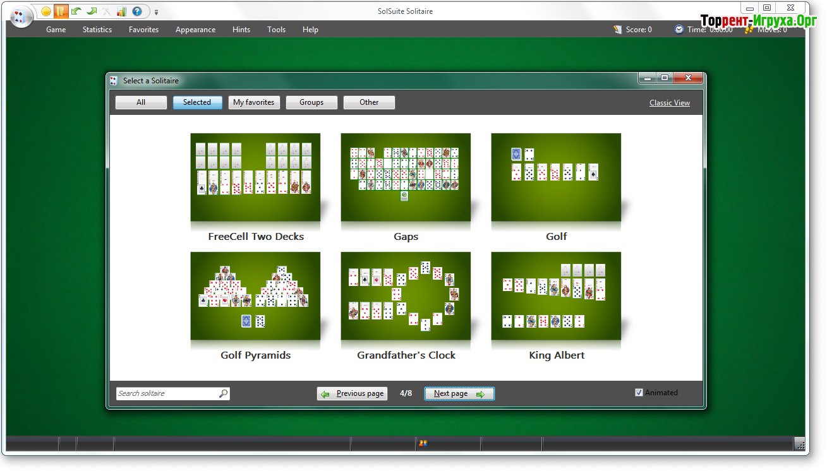Click the SolSuite card application button
Viewport: 827px width, 471px height.
[20, 16]
